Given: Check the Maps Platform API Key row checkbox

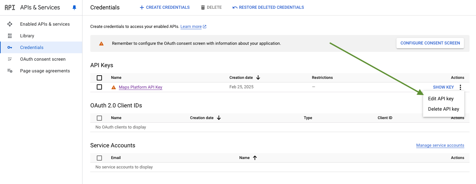Looking at the screenshot, I should point(99,87).
